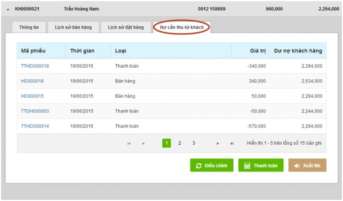Screen dimensions: 343x201
Task: Go to first page pagination icon
Action: coord(129,143)
